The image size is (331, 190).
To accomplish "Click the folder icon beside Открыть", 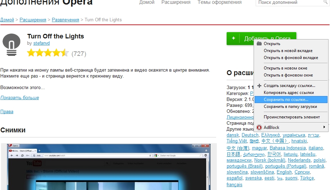I will click(x=259, y=44).
